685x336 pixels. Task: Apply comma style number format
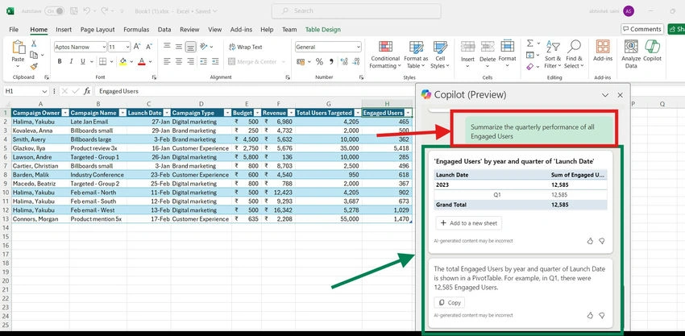click(x=330, y=61)
